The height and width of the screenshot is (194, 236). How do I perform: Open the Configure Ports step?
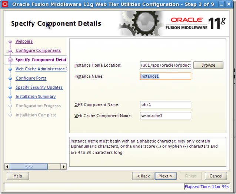(31, 78)
